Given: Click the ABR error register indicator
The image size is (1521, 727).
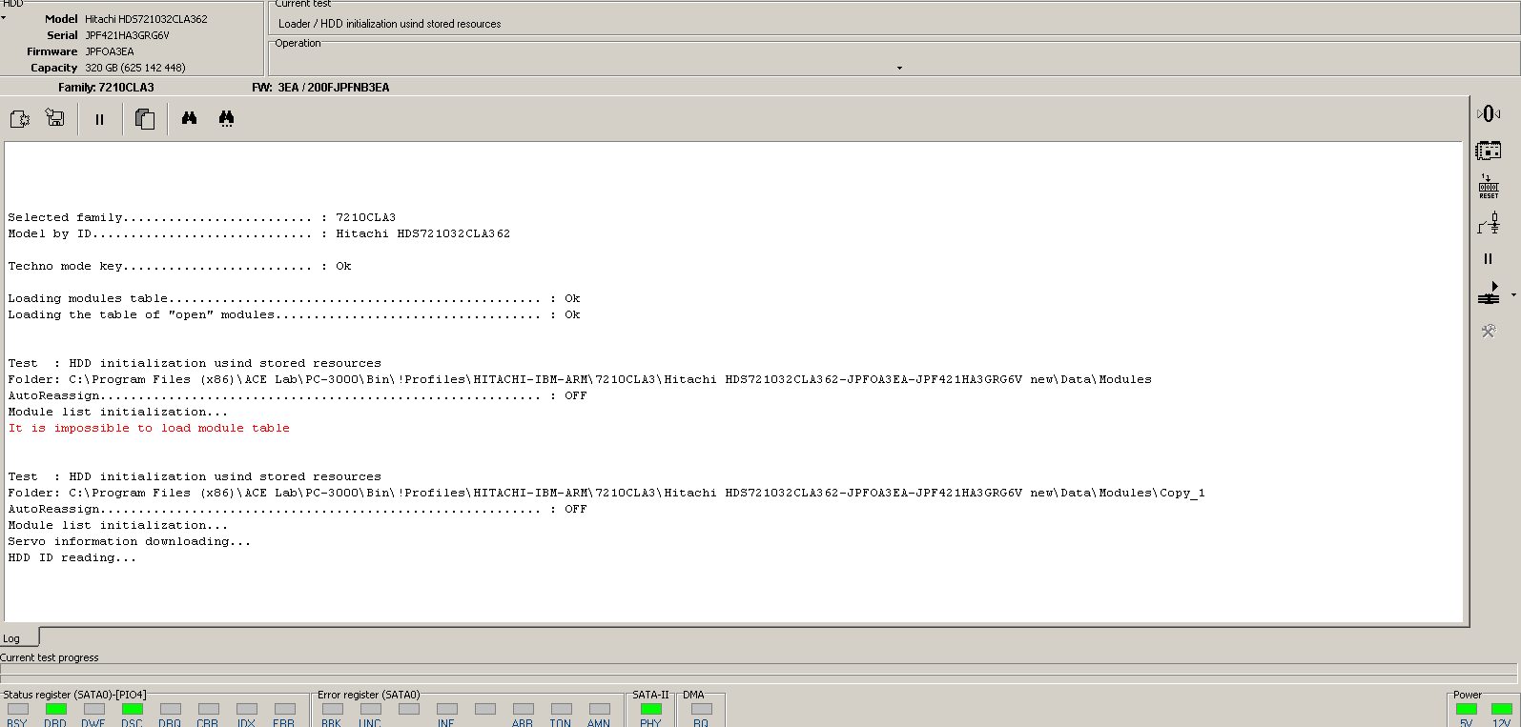Looking at the screenshot, I should click(x=523, y=709).
